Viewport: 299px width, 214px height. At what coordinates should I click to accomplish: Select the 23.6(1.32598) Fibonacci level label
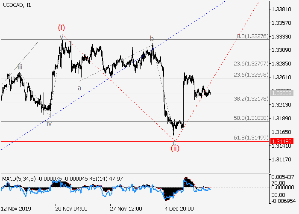pyautogui.click(x=251, y=75)
